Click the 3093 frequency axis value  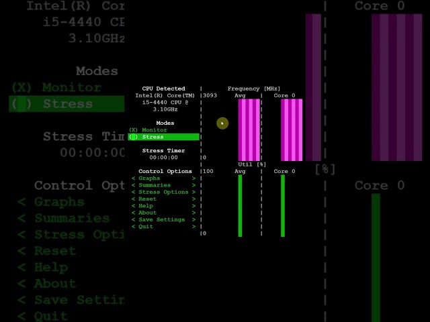pyautogui.click(x=210, y=95)
